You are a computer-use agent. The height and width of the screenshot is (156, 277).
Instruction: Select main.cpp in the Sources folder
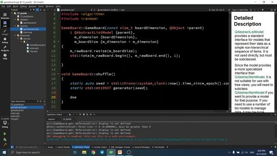click(28, 32)
